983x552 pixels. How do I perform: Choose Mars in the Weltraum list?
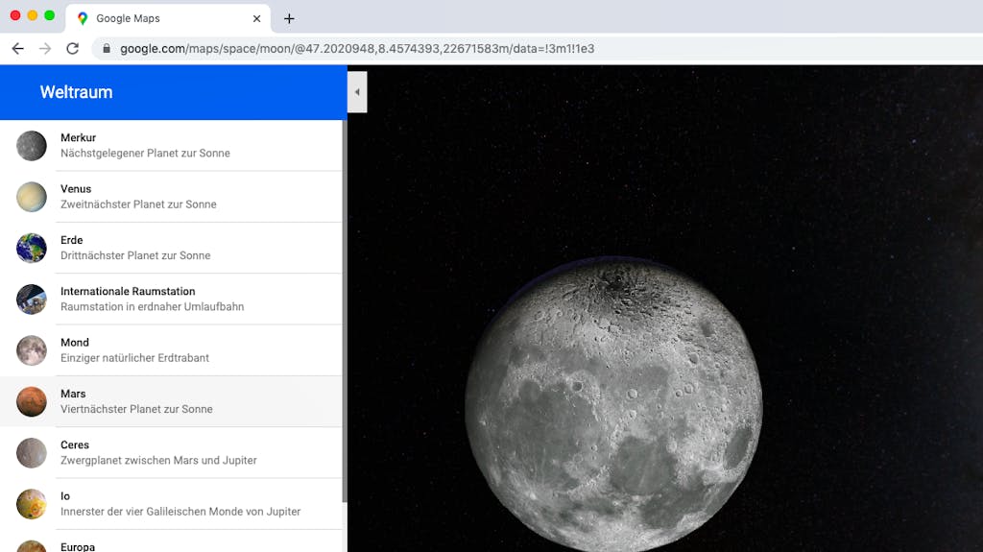click(171, 401)
